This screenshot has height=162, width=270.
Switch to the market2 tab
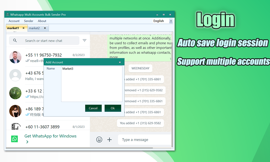click(x=35, y=28)
